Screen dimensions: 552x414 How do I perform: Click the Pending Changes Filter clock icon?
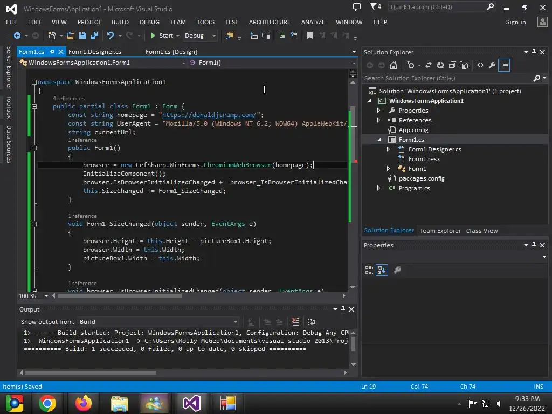[410, 65]
